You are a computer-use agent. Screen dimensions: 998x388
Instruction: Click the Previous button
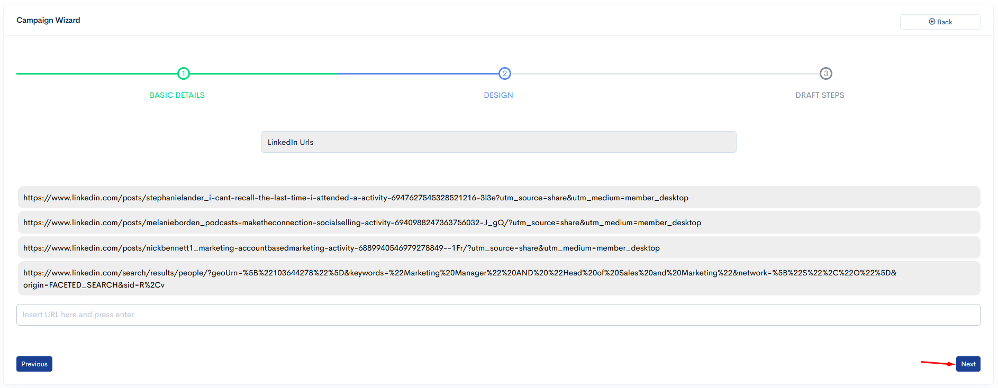click(x=34, y=364)
